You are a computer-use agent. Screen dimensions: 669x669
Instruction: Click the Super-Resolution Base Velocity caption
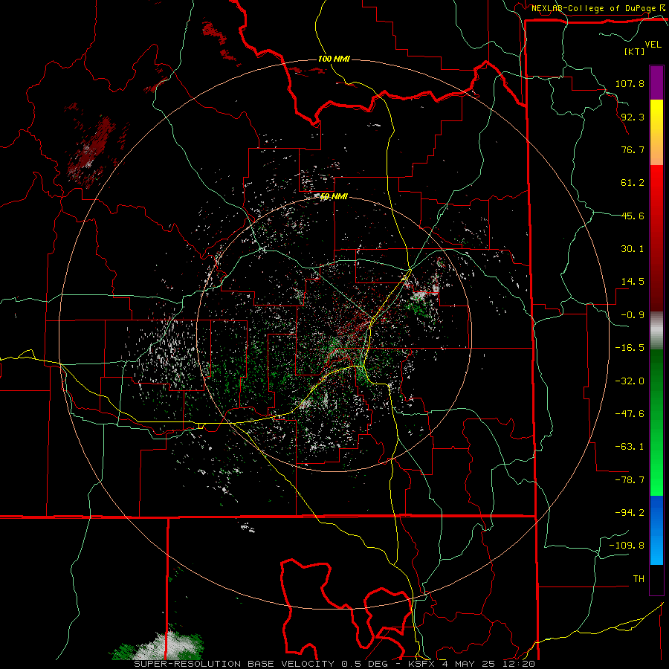334,664
